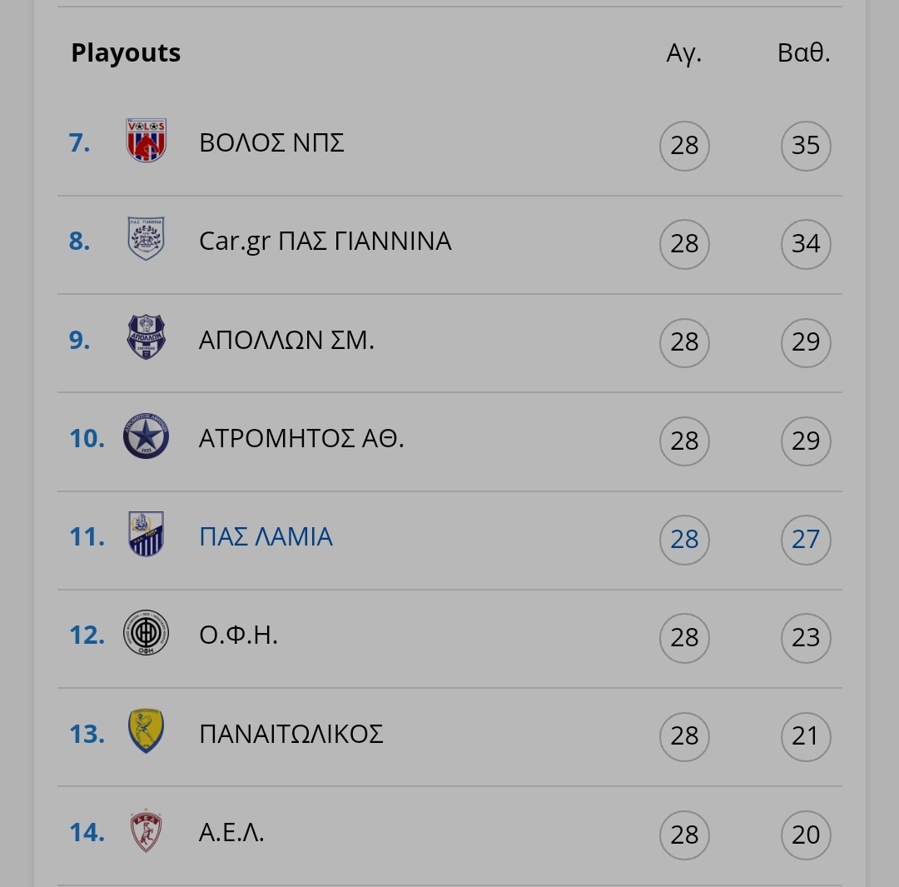Screen dimensions: 899x887
Task: Click the Volos FC team crest
Action: tap(147, 141)
